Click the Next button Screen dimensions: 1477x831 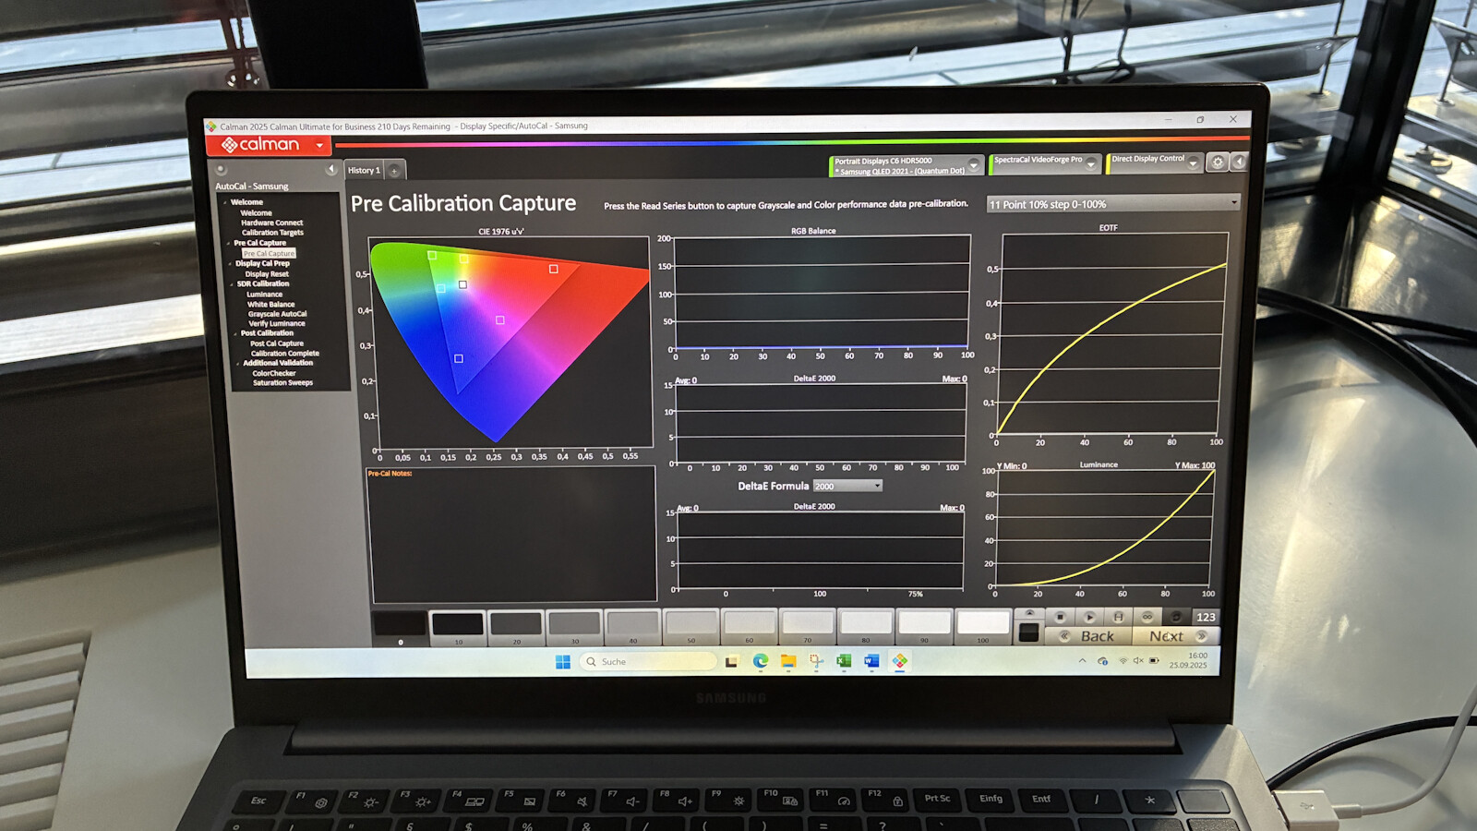[x=1167, y=636]
